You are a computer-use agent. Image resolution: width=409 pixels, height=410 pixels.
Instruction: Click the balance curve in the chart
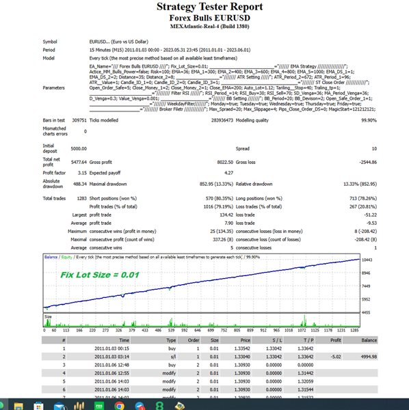point(202,282)
